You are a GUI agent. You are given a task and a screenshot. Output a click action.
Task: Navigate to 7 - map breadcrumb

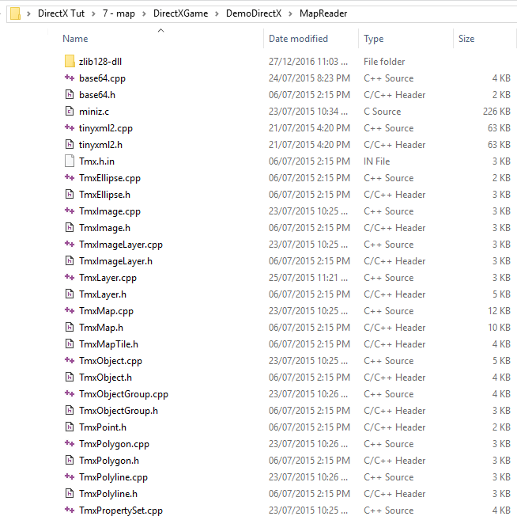[x=119, y=13]
